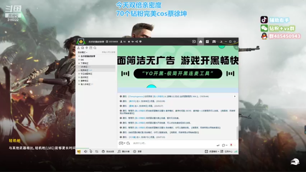Open the 自由模式 speaking mode dropdown
This screenshot has width=306, height=172.
point(83,52)
